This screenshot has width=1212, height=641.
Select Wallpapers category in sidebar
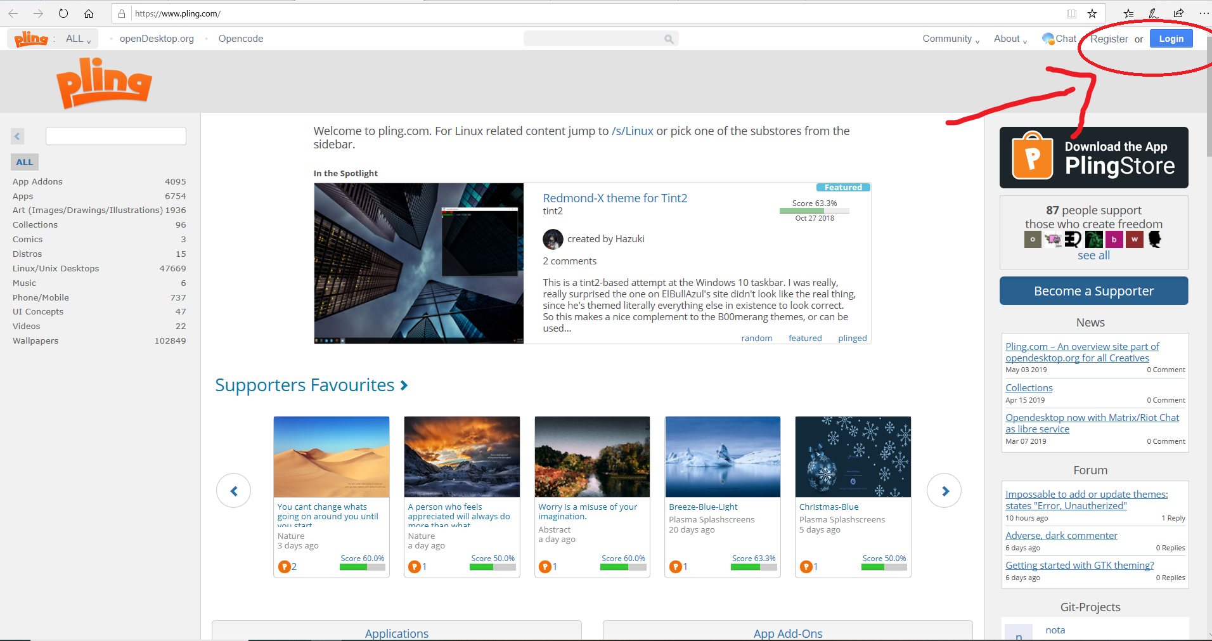click(x=35, y=341)
